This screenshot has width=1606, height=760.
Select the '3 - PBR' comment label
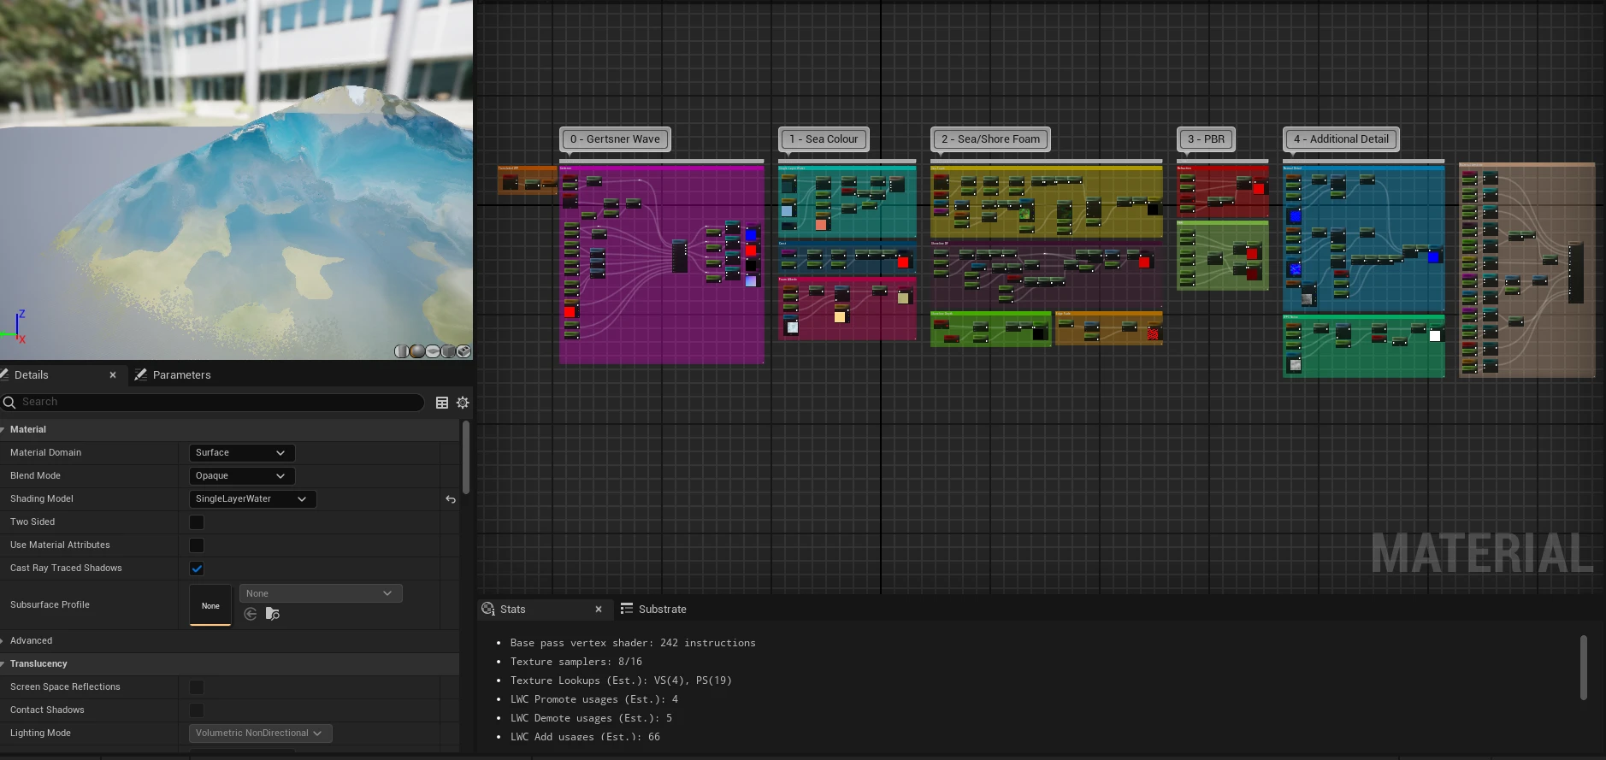pos(1206,139)
